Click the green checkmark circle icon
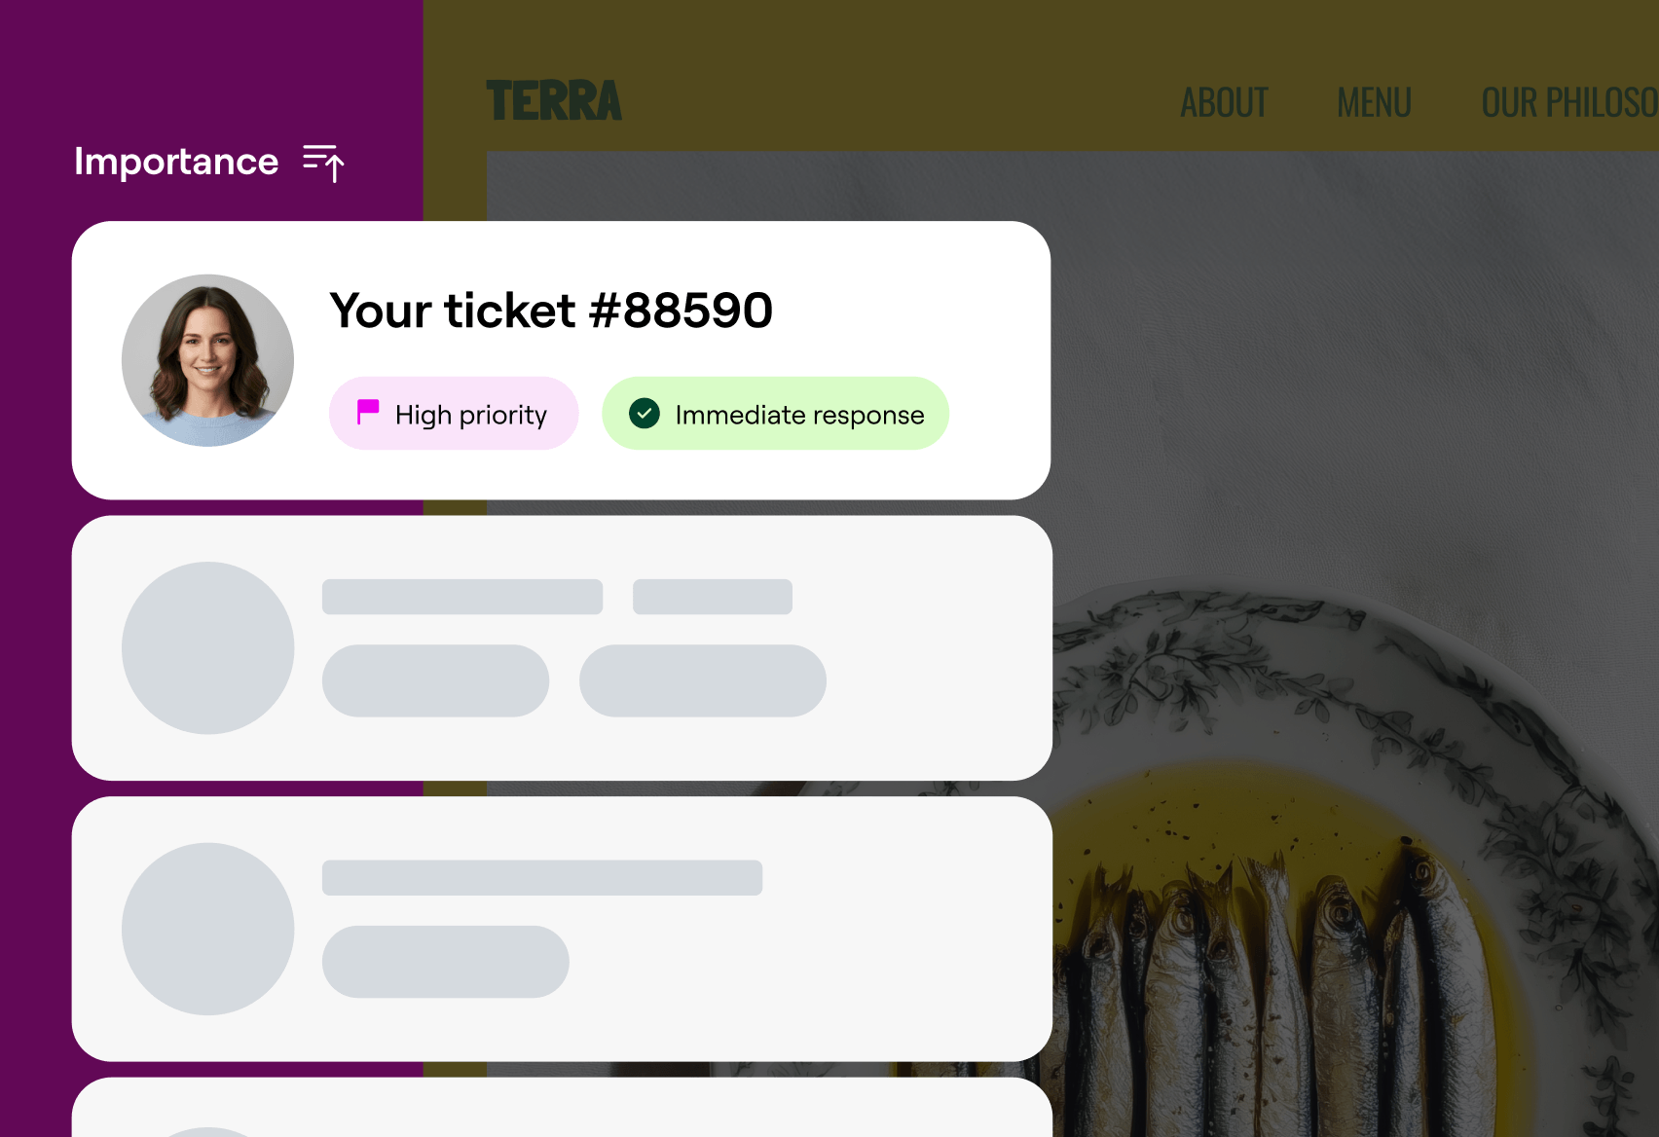 click(x=645, y=414)
